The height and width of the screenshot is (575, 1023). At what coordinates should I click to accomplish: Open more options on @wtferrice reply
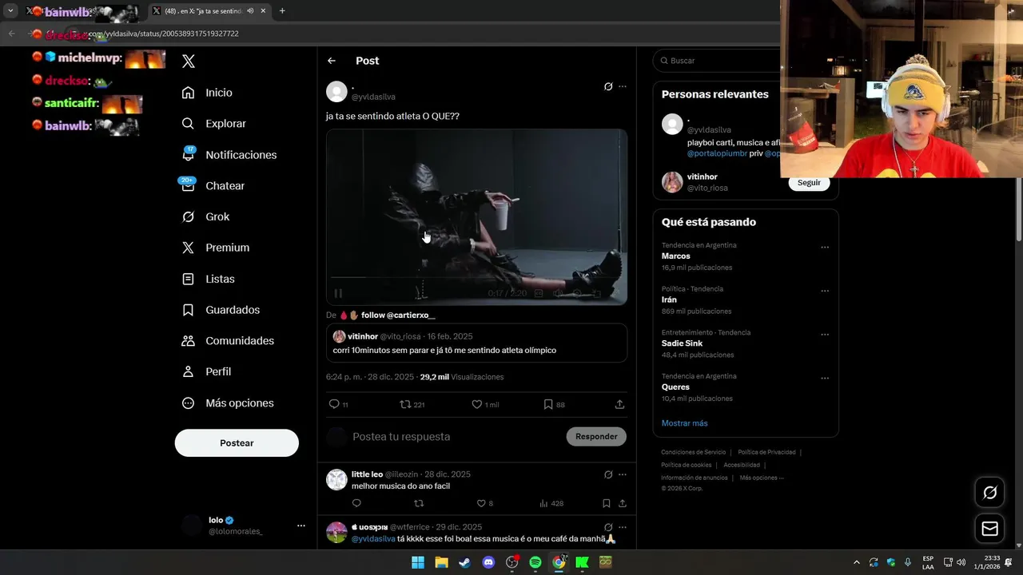623,527
